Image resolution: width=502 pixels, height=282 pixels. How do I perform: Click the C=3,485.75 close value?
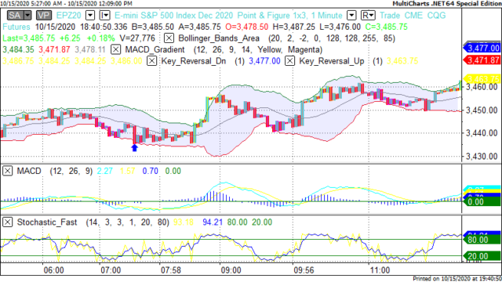(387, 27)
